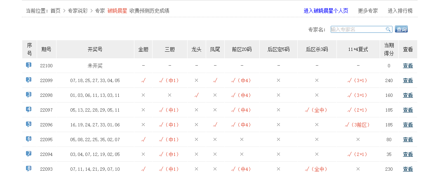Click 专家说彩 breadcrumb link
The width and height of the screenshot is (423, 174).
[78, 11]
